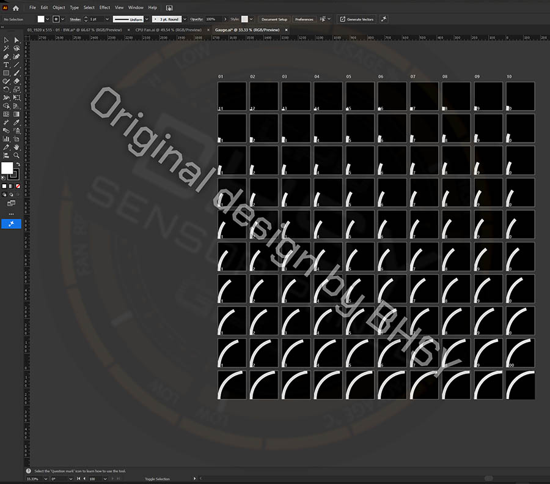The height and width of the screenshot is (484, 550).
Task: Select the Eraser tool
Action: tap(16, 81)
